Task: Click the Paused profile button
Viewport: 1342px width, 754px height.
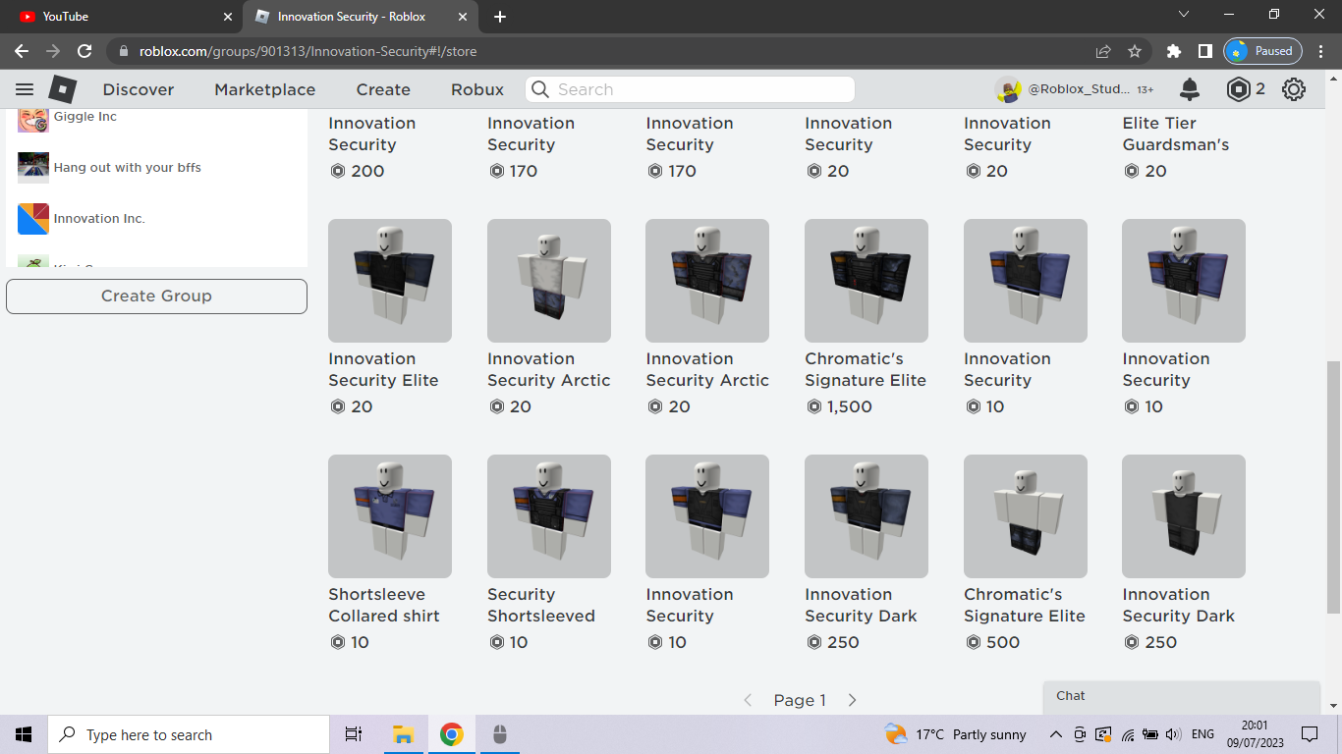Action: [1263, 51]
